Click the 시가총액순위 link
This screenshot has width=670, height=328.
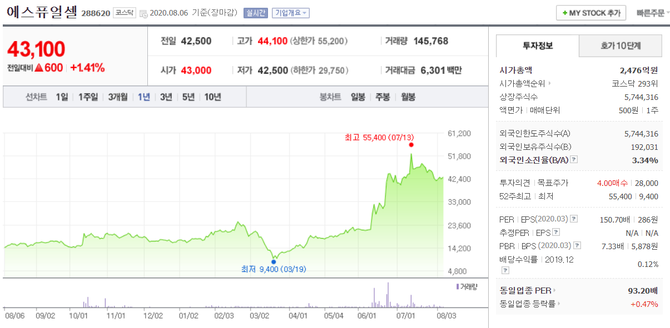coord(523,84)
